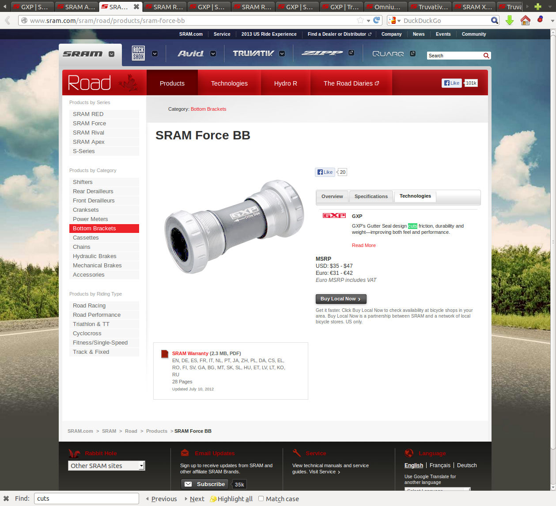
Task: Click the Find text field containing cuts
Action: click(87, 499)
